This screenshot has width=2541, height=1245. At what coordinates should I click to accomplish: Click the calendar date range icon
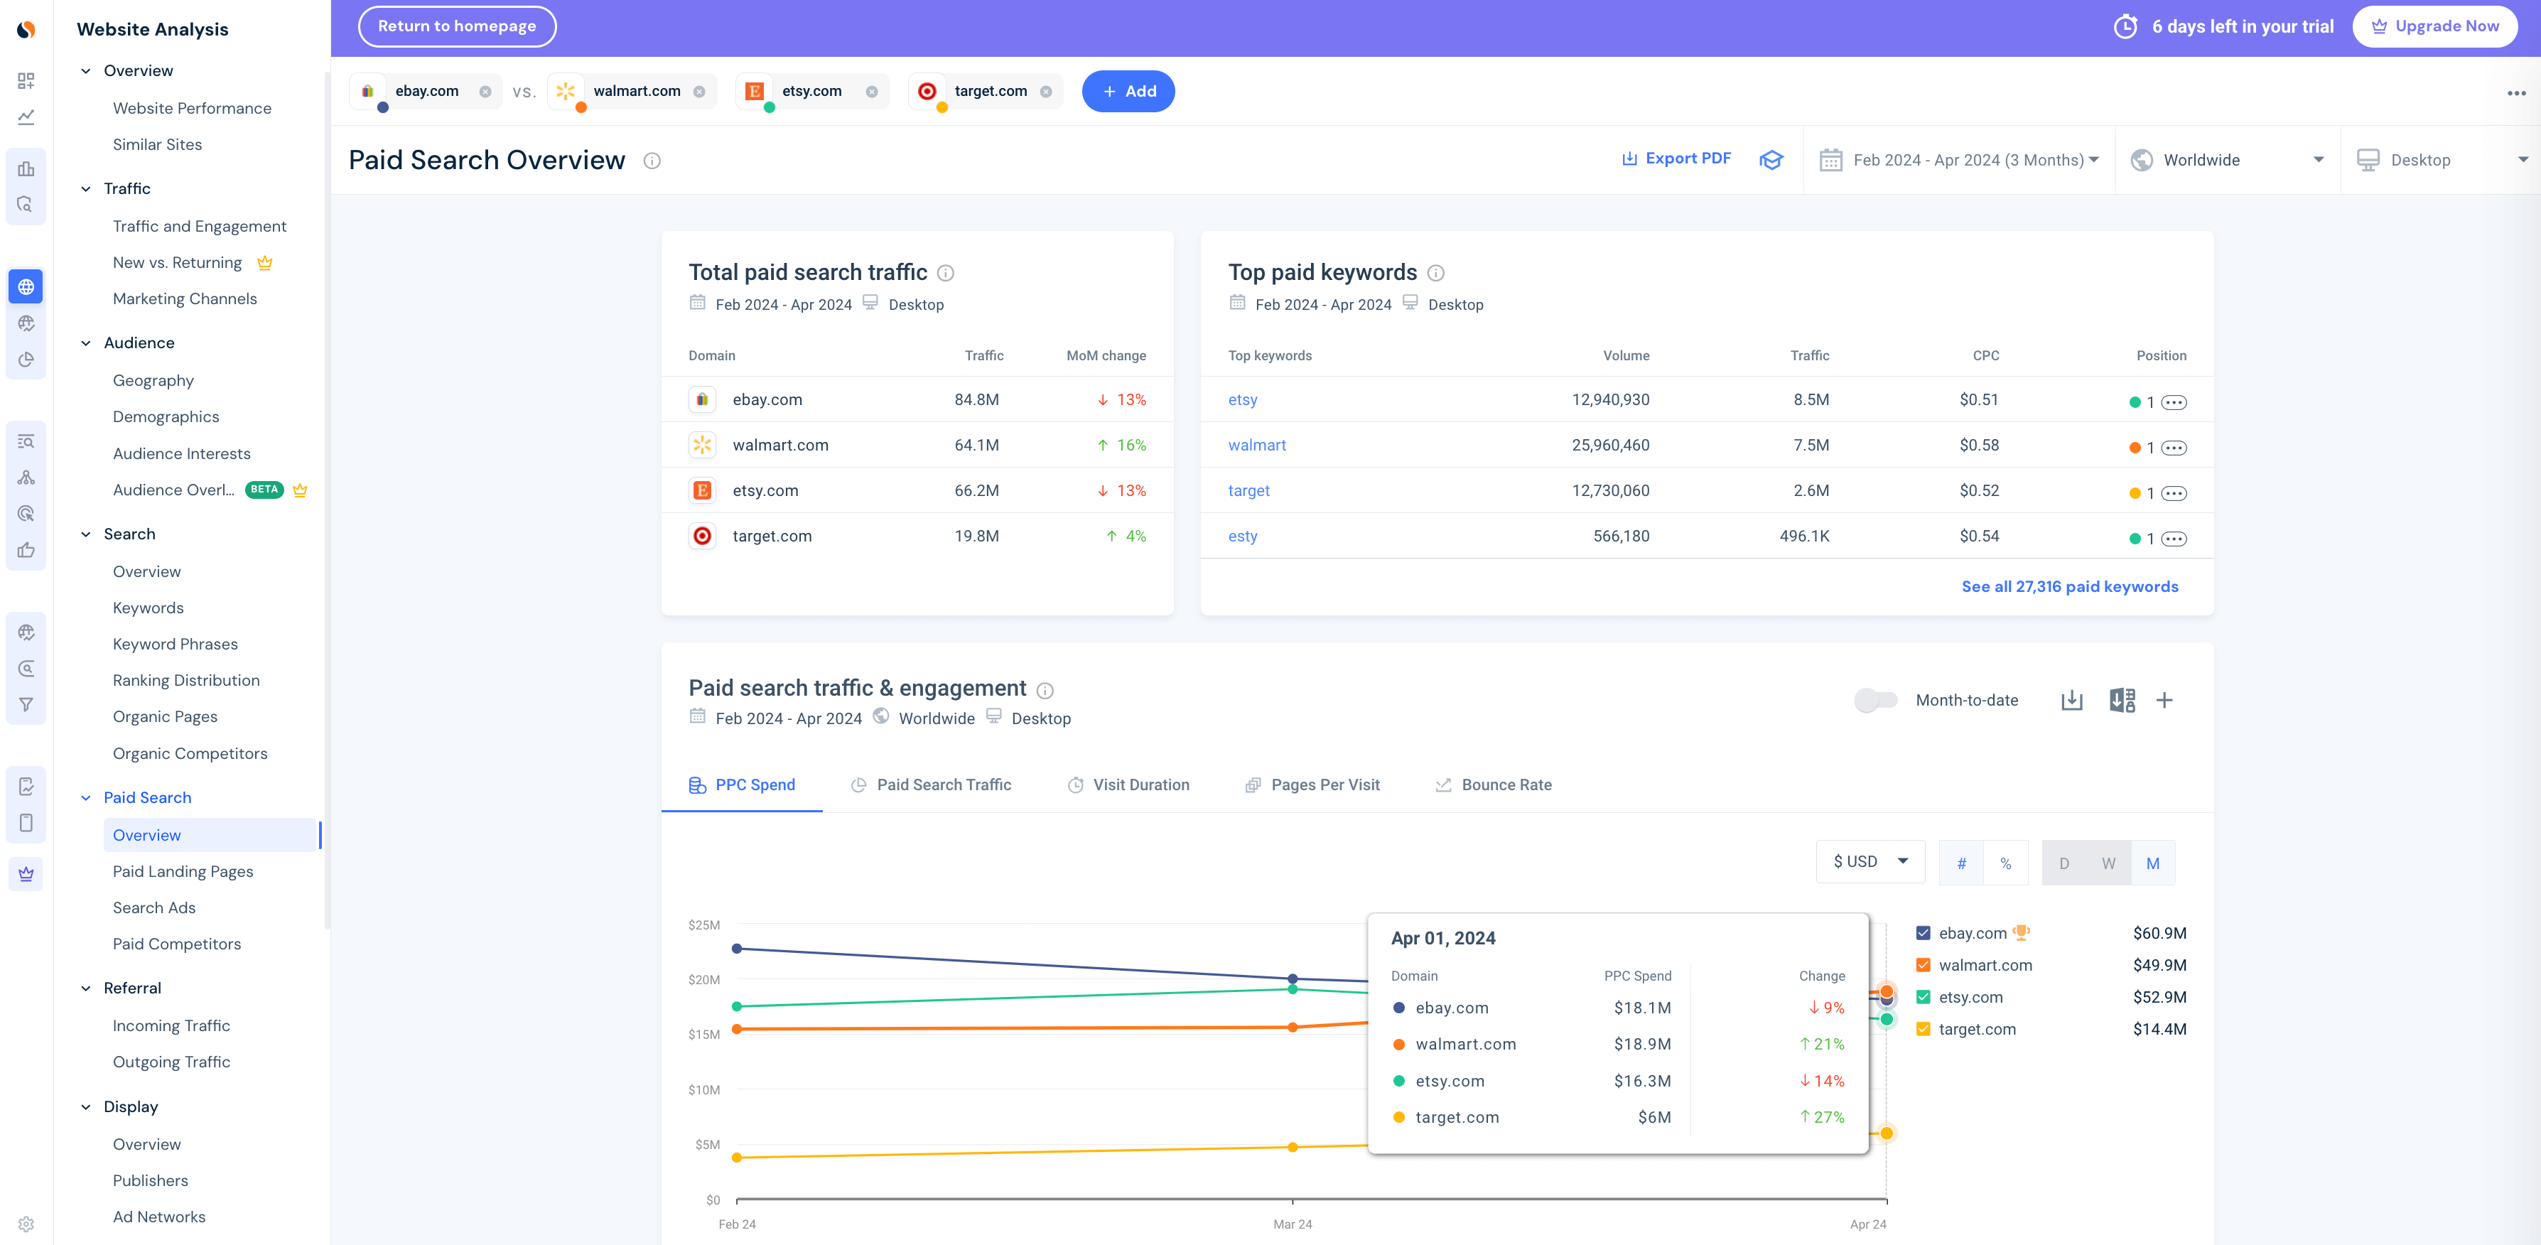pyautogui.click(x=1831, y=161)
